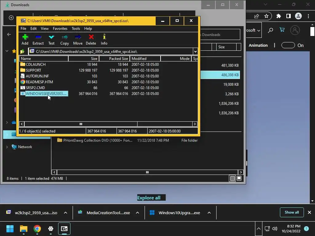Toggle the Chrome side panel icon
The height and width of the screenshot is (236, 315).
(x=289, y=16)
